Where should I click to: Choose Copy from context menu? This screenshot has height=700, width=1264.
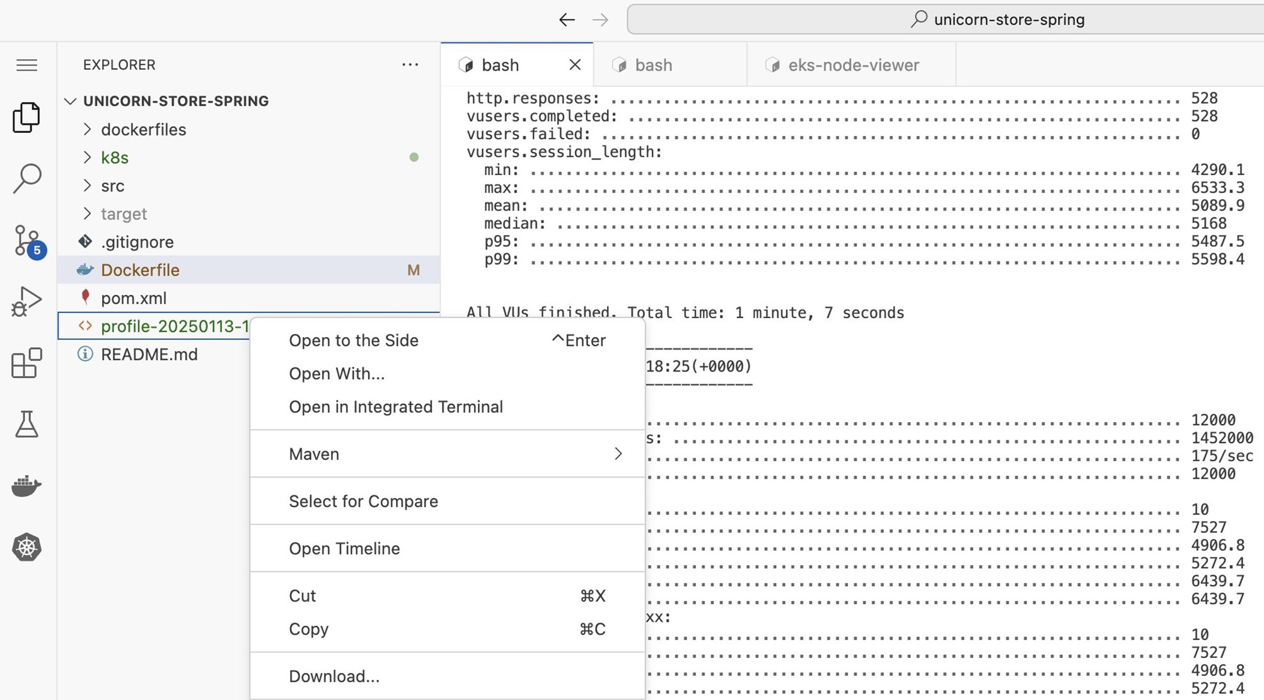tap(447, 629)
